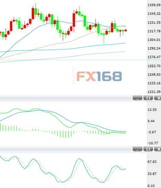161x188 pixels.
Task: Select the 1331.55 price level label
Action: pyautogui.click(x=154, y=22)
